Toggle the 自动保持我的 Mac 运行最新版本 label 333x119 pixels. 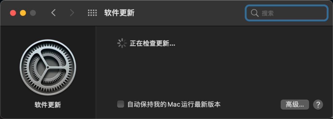[x=174, y=104]
